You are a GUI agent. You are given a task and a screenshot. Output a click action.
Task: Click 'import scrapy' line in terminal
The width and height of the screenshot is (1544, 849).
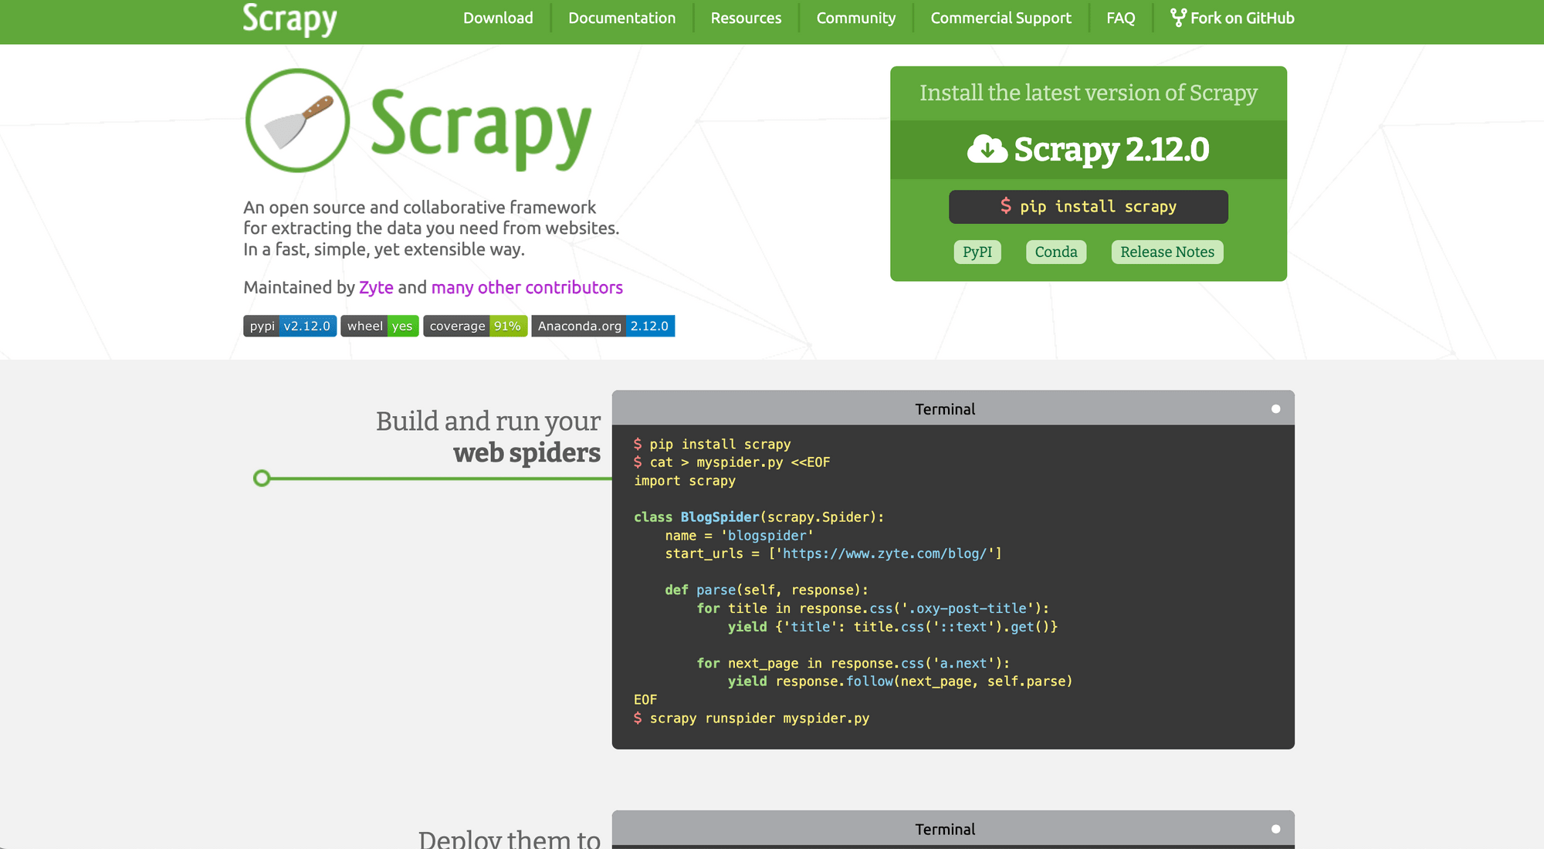(x=685, y=481)
